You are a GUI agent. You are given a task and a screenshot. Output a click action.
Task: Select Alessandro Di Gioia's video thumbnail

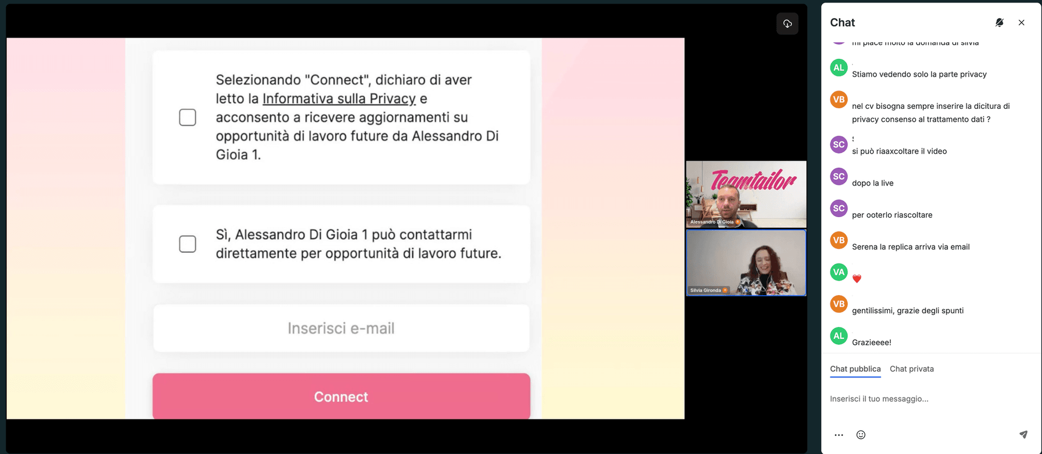click(x=746, y=194)
